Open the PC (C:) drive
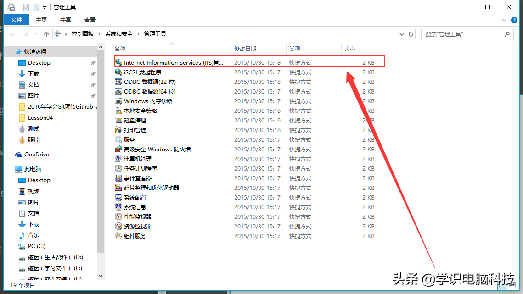The width and height of the screenshot is (523, 294). (x=36, y=246)
